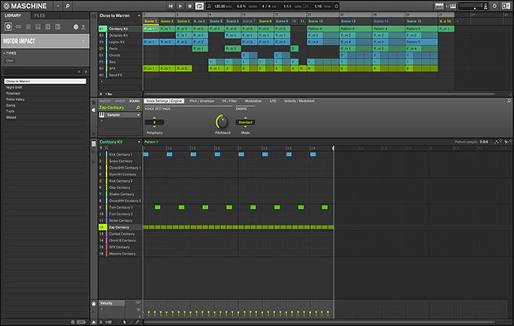
Task: Click the Record button in the transport
Action: 191,7
